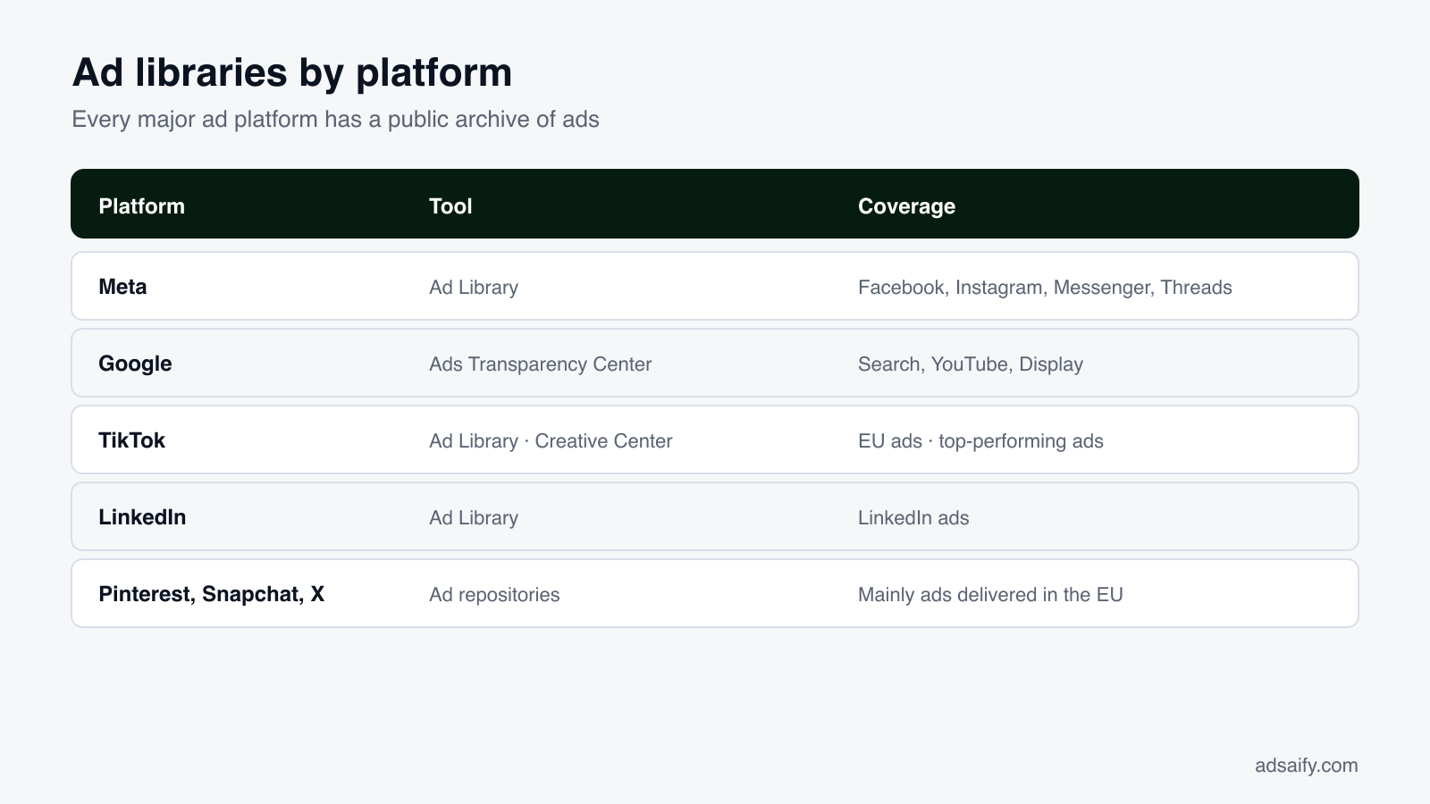
Task: Click 'EU ads · top-performing ads' coverage cell
Action: tap(980, 441)
